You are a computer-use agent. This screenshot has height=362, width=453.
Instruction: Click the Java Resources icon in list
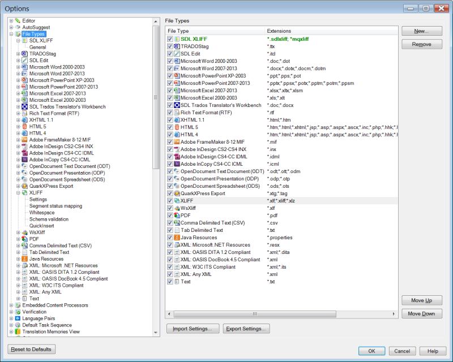(x=177, y=238)
